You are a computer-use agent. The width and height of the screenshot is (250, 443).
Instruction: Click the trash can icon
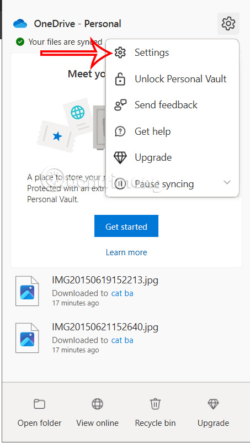pos(155,404)
